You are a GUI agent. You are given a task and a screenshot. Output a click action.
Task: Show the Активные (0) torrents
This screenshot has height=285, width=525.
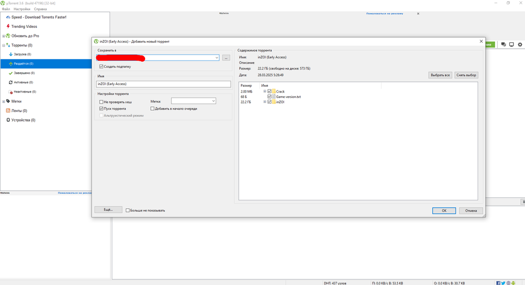point(23,82)
